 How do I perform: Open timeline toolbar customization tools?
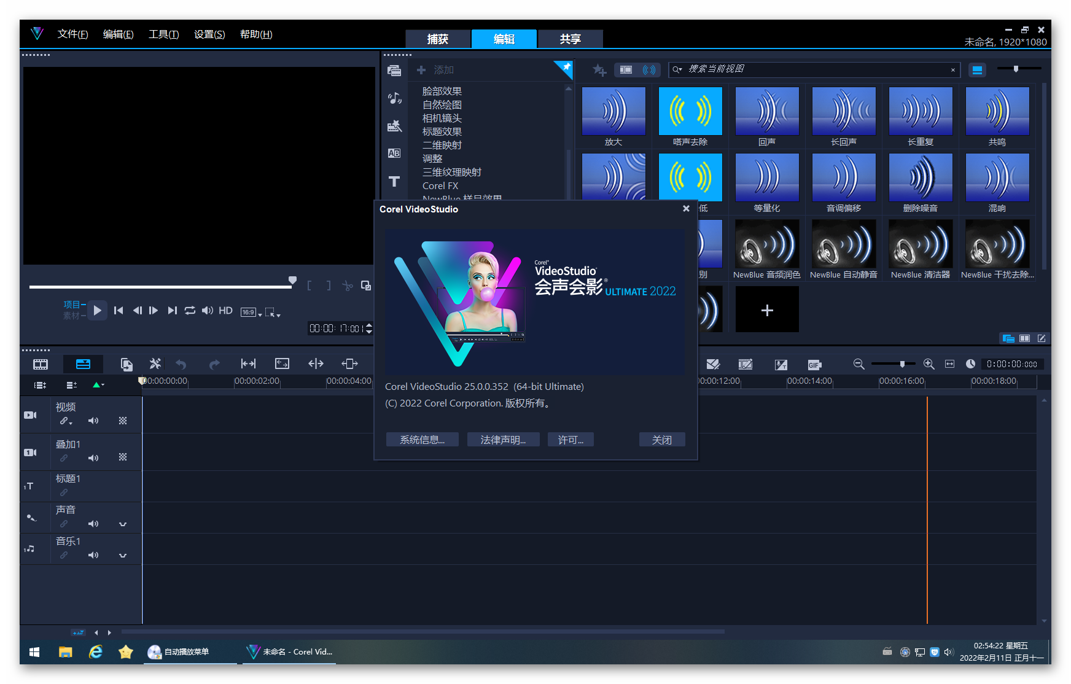[155, 364]
